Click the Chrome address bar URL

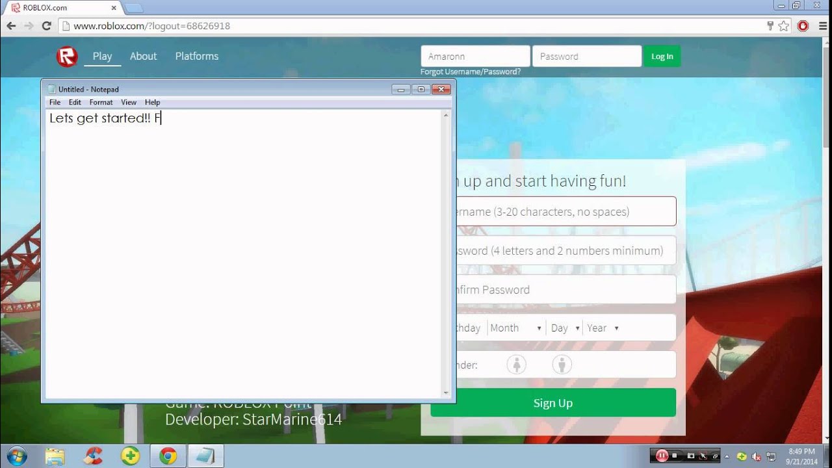[151, 26]
